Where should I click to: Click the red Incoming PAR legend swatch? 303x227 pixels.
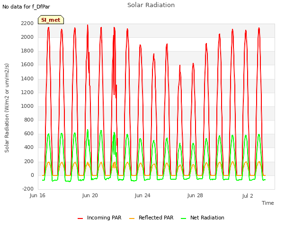[80, 218]
